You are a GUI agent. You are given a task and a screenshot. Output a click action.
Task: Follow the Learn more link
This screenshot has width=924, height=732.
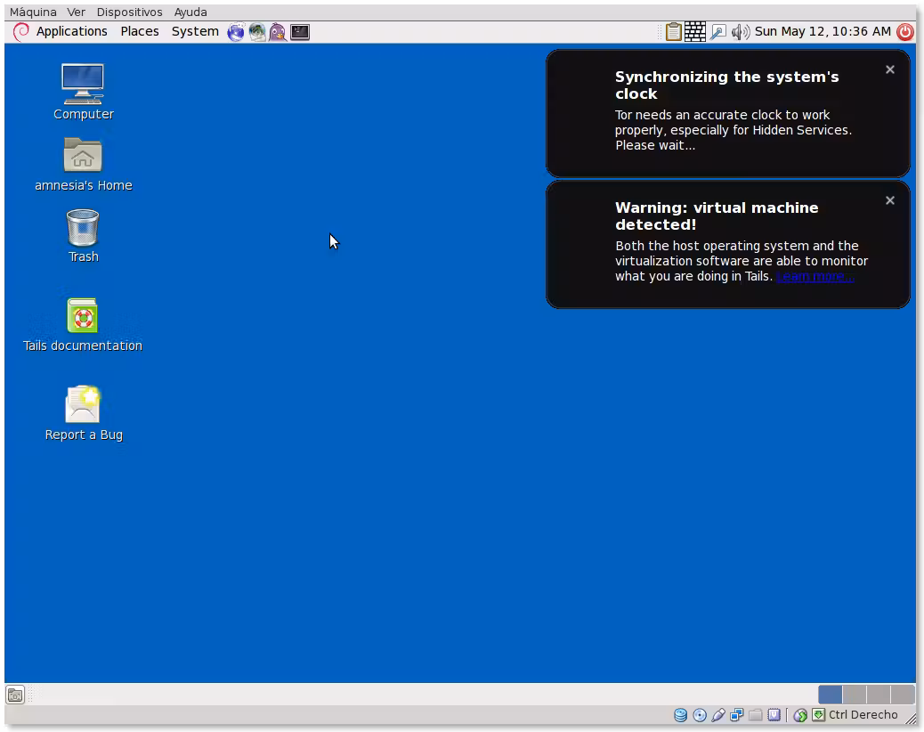(814, 276)
